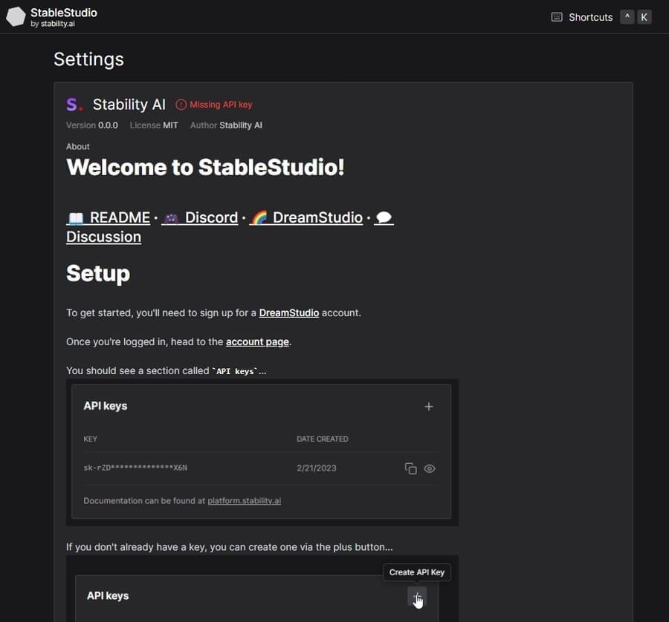The height and width of the screenshot is (622, 669).
Task: Click the KEY column header
Action: click(x=90, y=439)
